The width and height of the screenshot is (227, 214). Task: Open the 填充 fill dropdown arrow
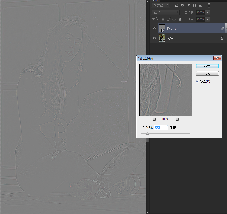pos(208,19)
